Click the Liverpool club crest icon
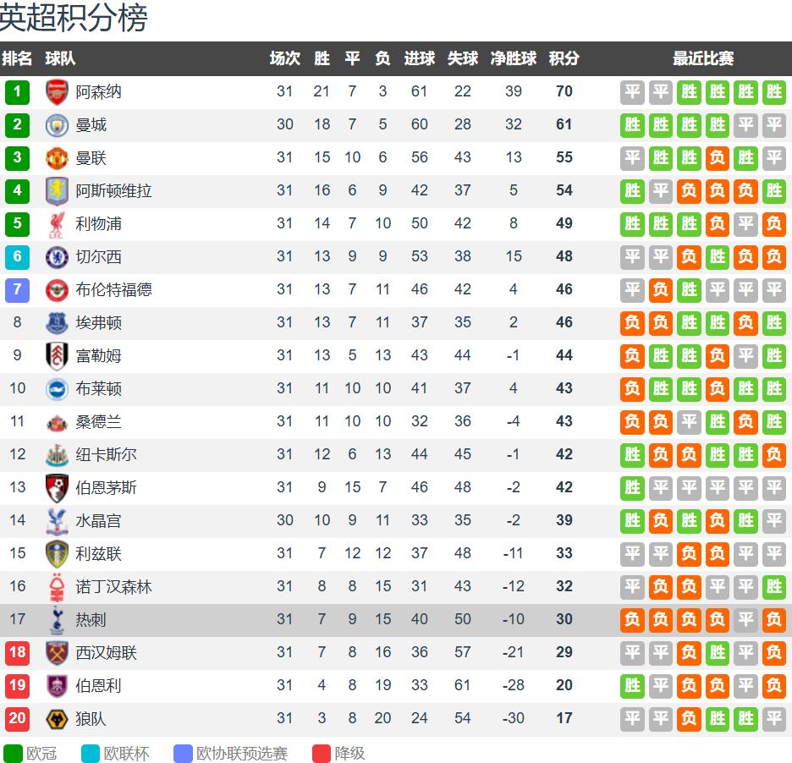 click(x=57, y=224)
